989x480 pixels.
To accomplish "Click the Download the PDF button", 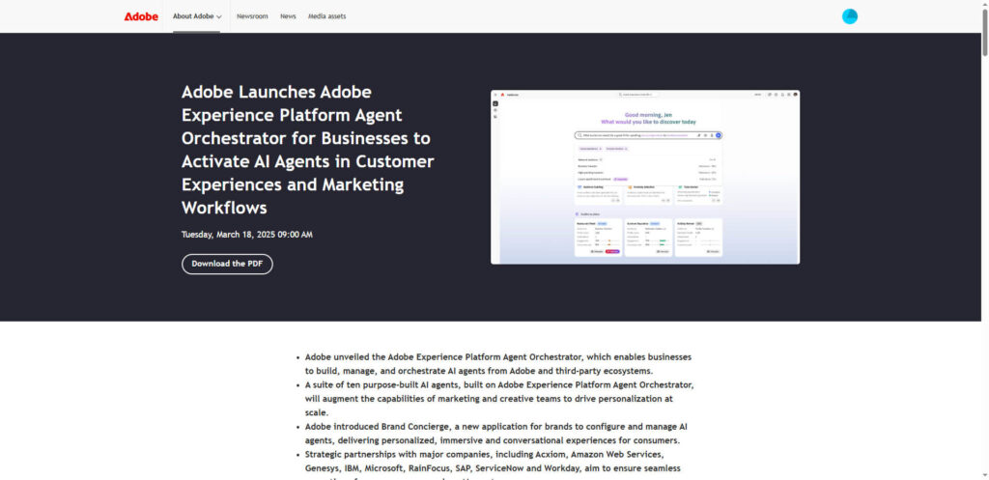I will [227, 264].
